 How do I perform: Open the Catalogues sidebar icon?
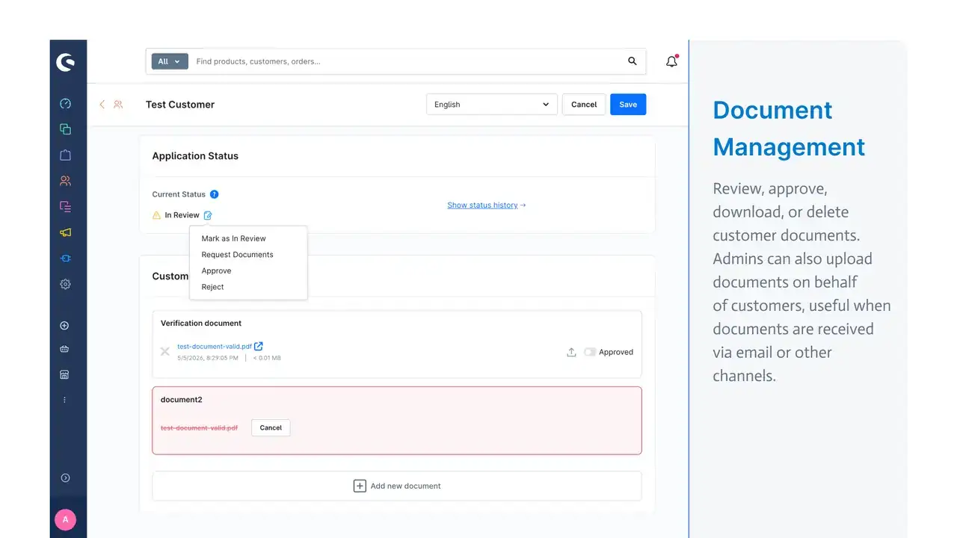pos(65,129)
